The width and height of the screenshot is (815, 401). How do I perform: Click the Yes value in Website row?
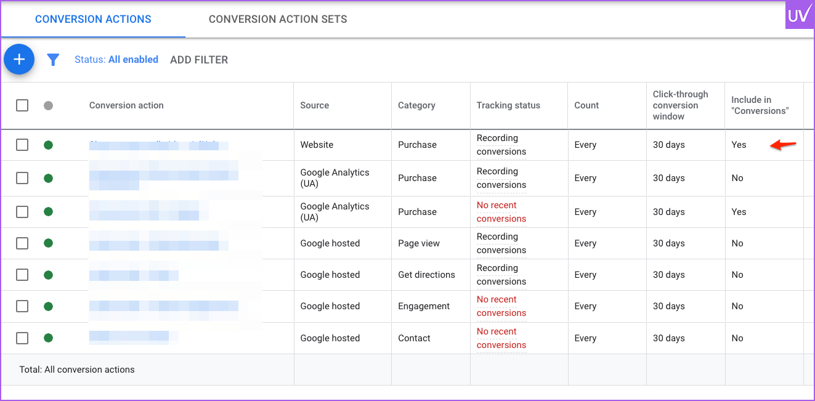[739, 145]
